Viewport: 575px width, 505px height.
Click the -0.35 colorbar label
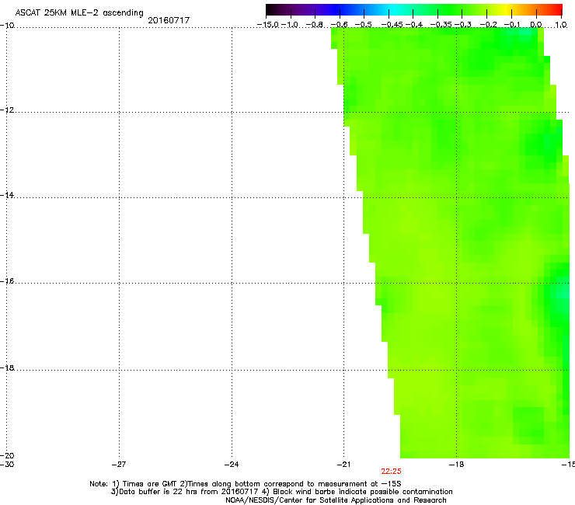pyautogui.click(x=441, y=25)
